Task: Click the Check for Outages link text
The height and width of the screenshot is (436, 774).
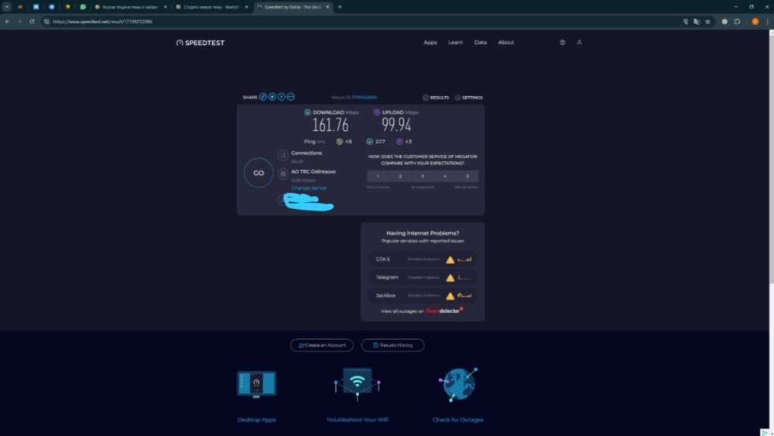Action: 458,420
